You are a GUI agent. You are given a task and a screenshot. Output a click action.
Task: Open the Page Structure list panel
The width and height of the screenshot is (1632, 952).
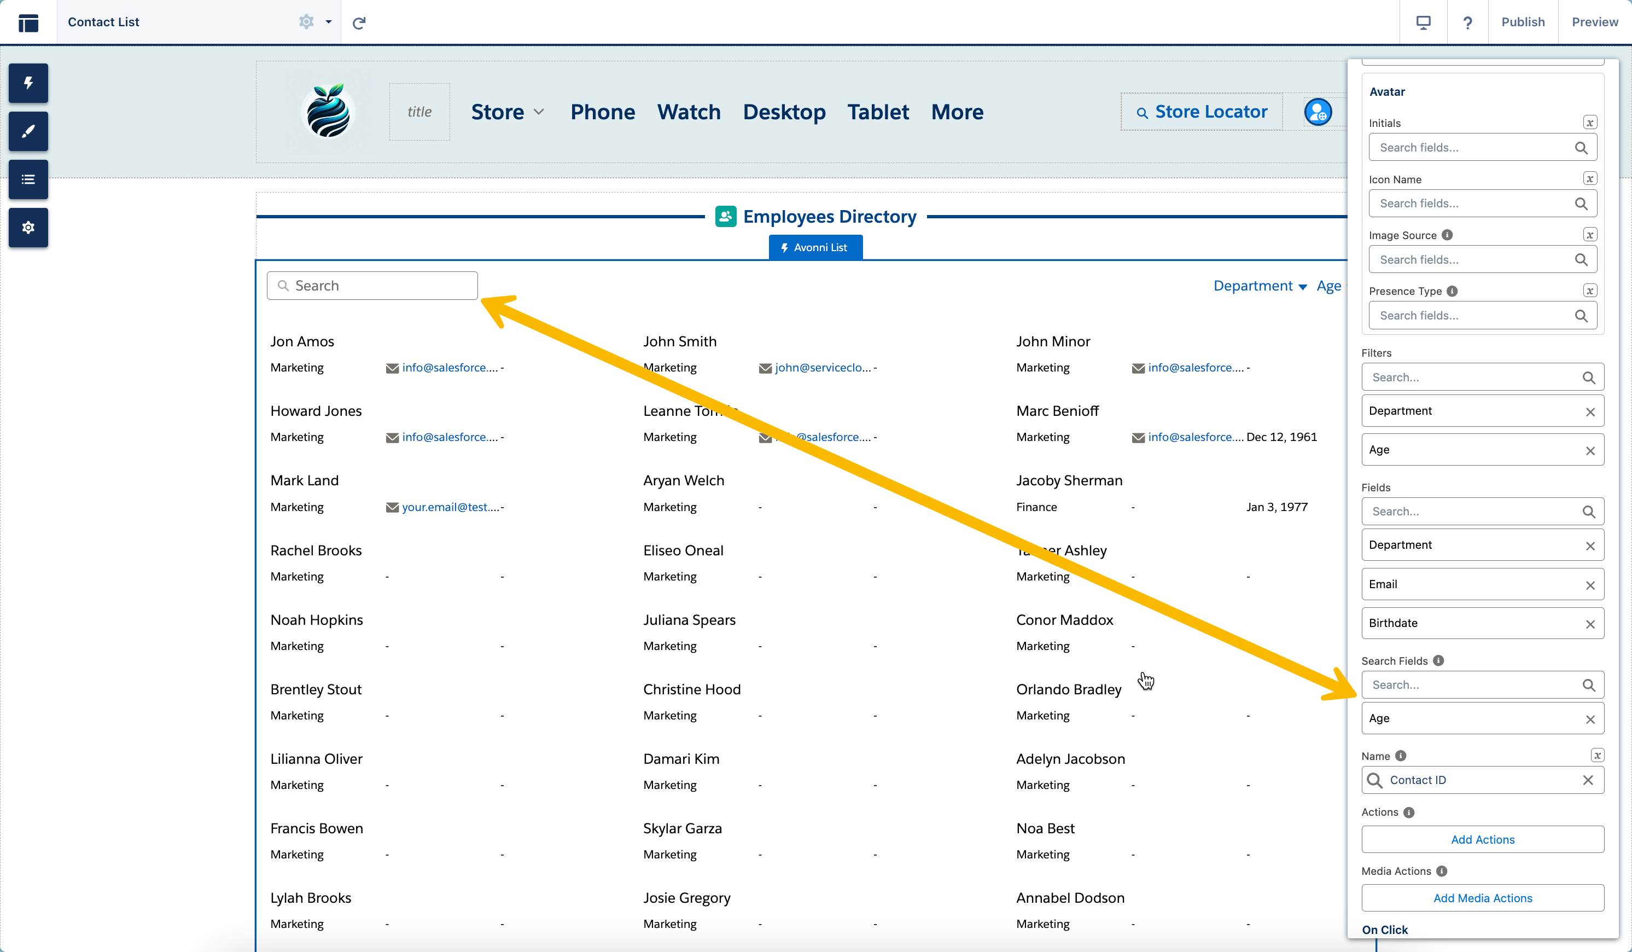click(x=28, y=179)
